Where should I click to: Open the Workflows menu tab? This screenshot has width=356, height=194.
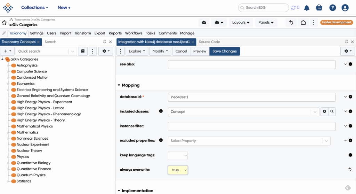pos(133,33)
